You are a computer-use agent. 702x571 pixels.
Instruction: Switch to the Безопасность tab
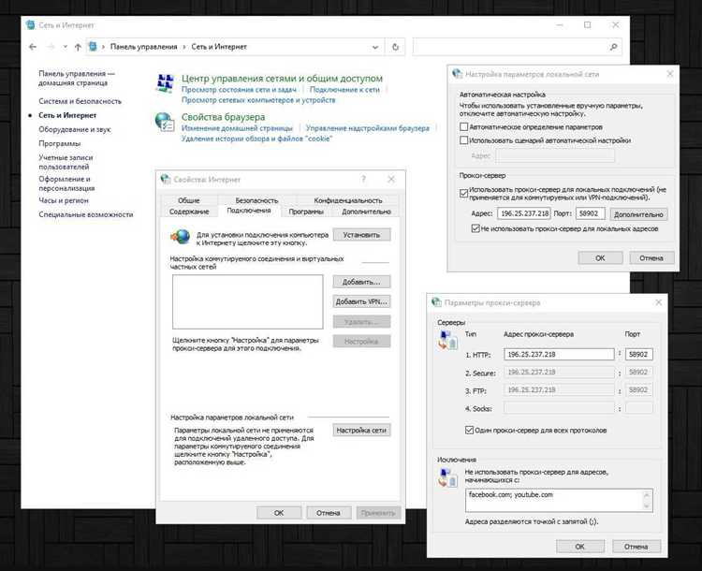click(257, 200)
